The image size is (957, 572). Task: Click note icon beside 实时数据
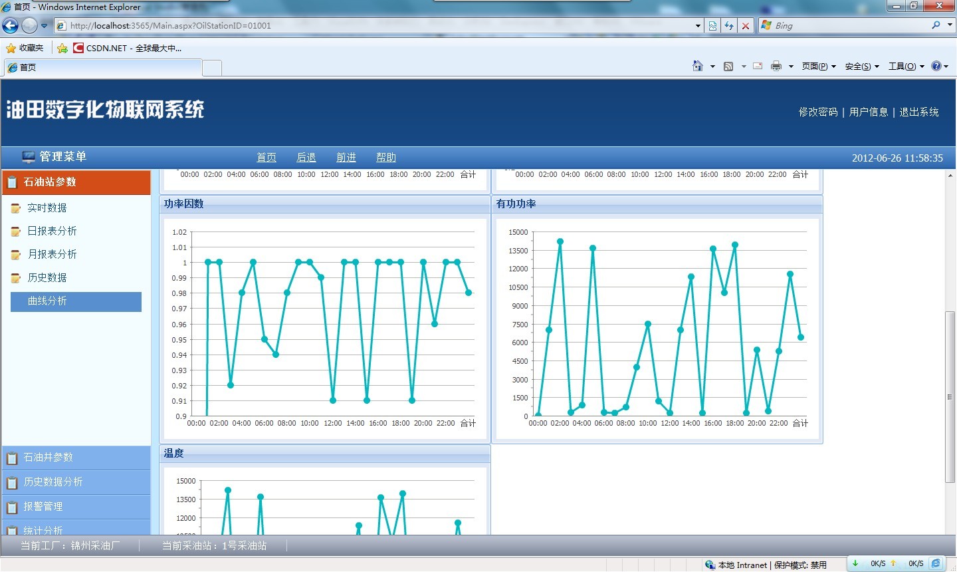pyautogui.click(x=16, y=208)
